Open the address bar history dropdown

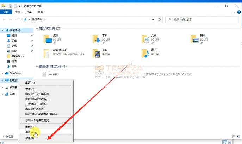(x=153, y=20)
